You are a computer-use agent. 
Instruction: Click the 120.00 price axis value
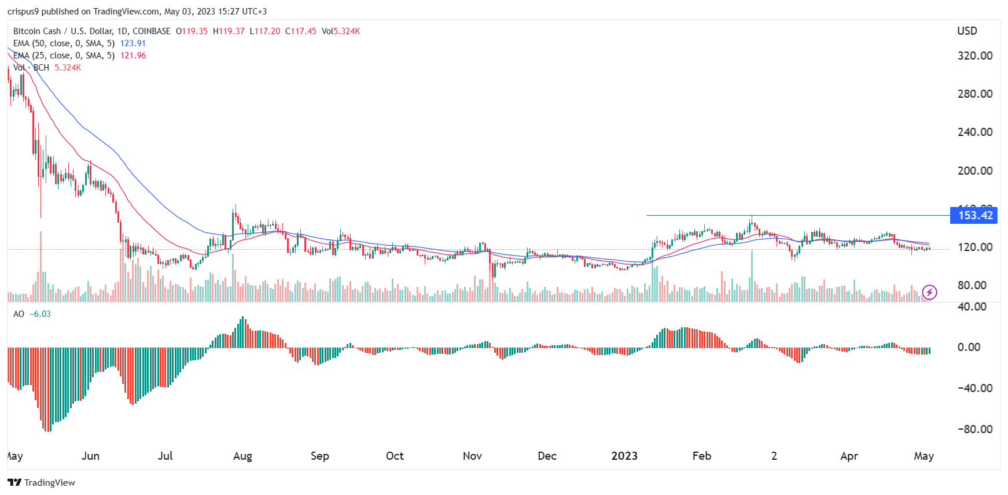coord(975,247)
